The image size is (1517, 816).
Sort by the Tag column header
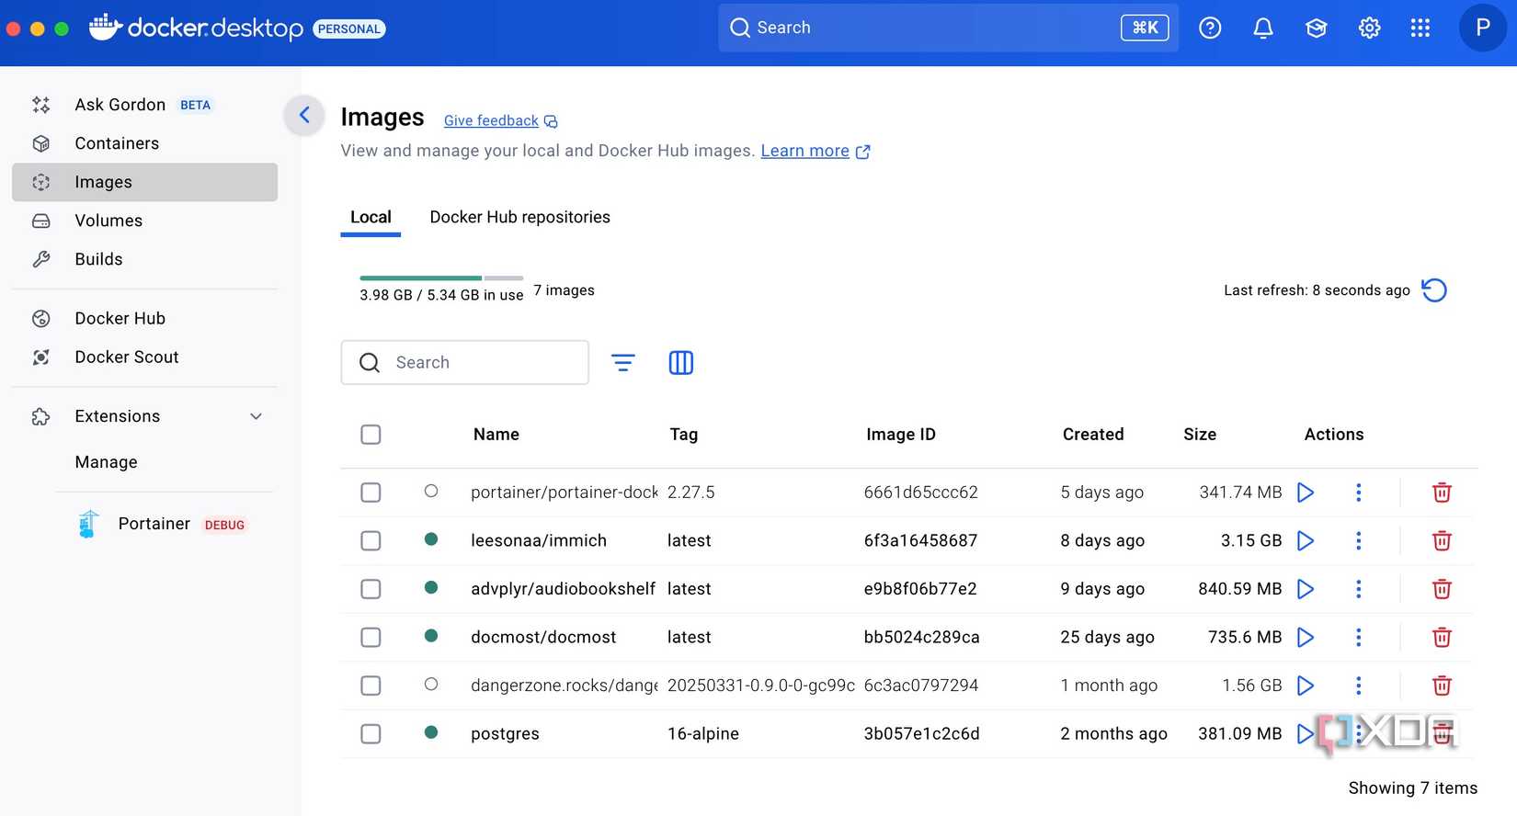point(683,435)
